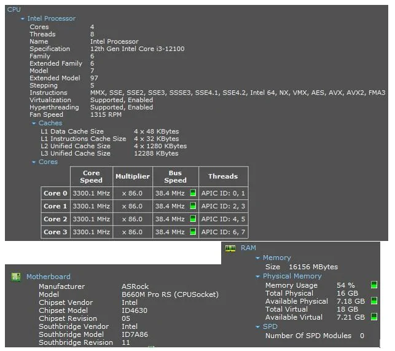The image size is (395, 351).
Task: Click the Chipset Vendor row label
Action: pos(66,302)
